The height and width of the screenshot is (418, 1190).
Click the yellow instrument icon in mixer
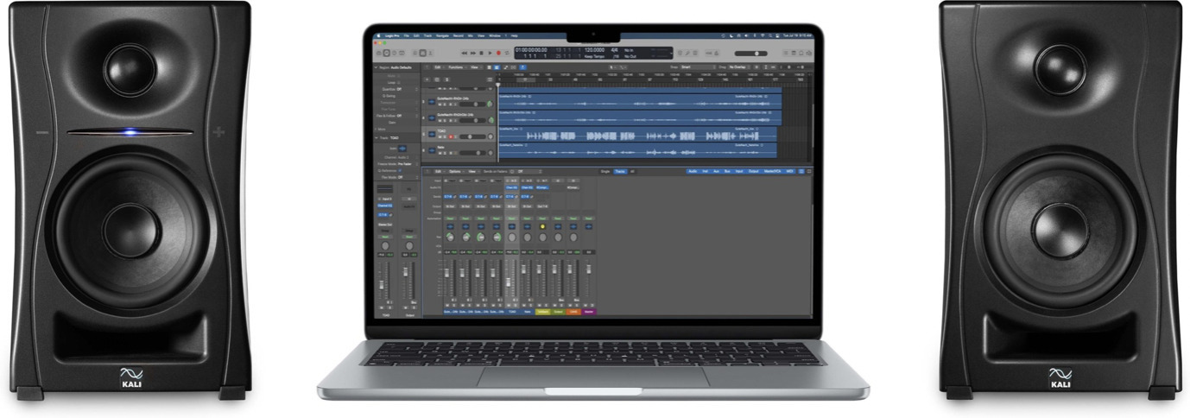click(x=542, y=226)
